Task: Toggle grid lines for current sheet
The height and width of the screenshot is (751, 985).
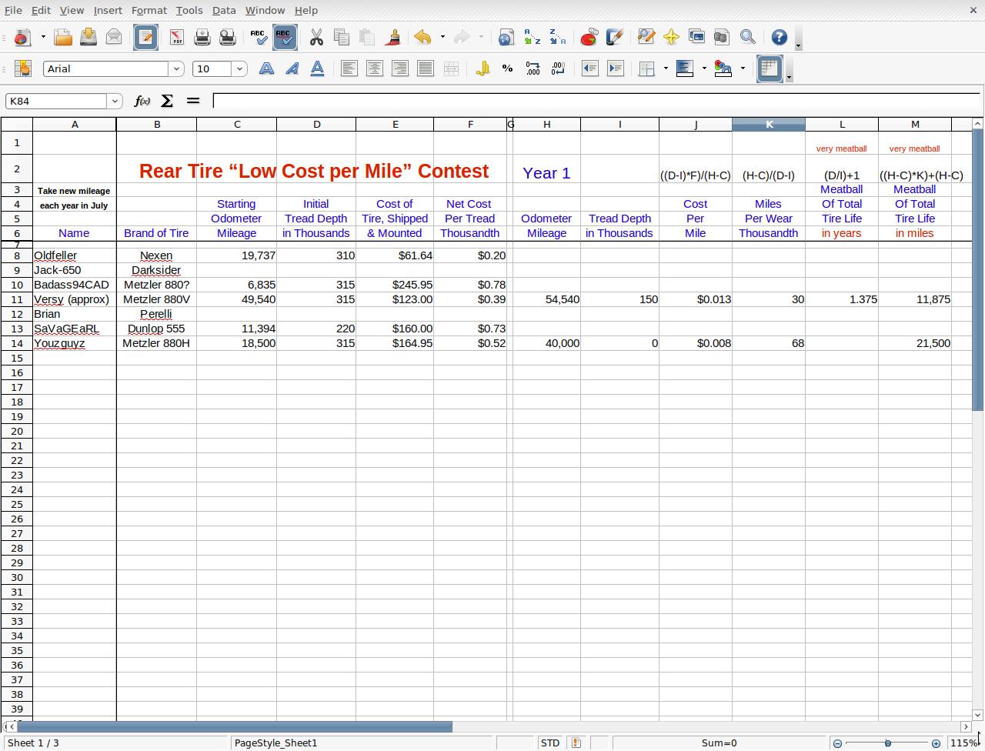Action: (770, 68)
